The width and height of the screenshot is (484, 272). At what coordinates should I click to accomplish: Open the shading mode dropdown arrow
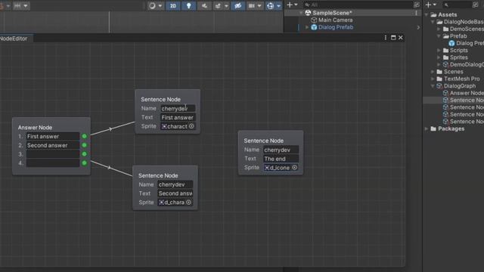(x=160, y=5)
